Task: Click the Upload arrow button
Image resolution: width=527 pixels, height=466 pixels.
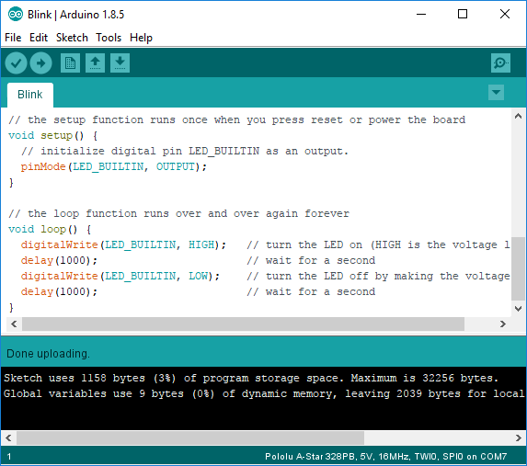Action: (41, 63)
